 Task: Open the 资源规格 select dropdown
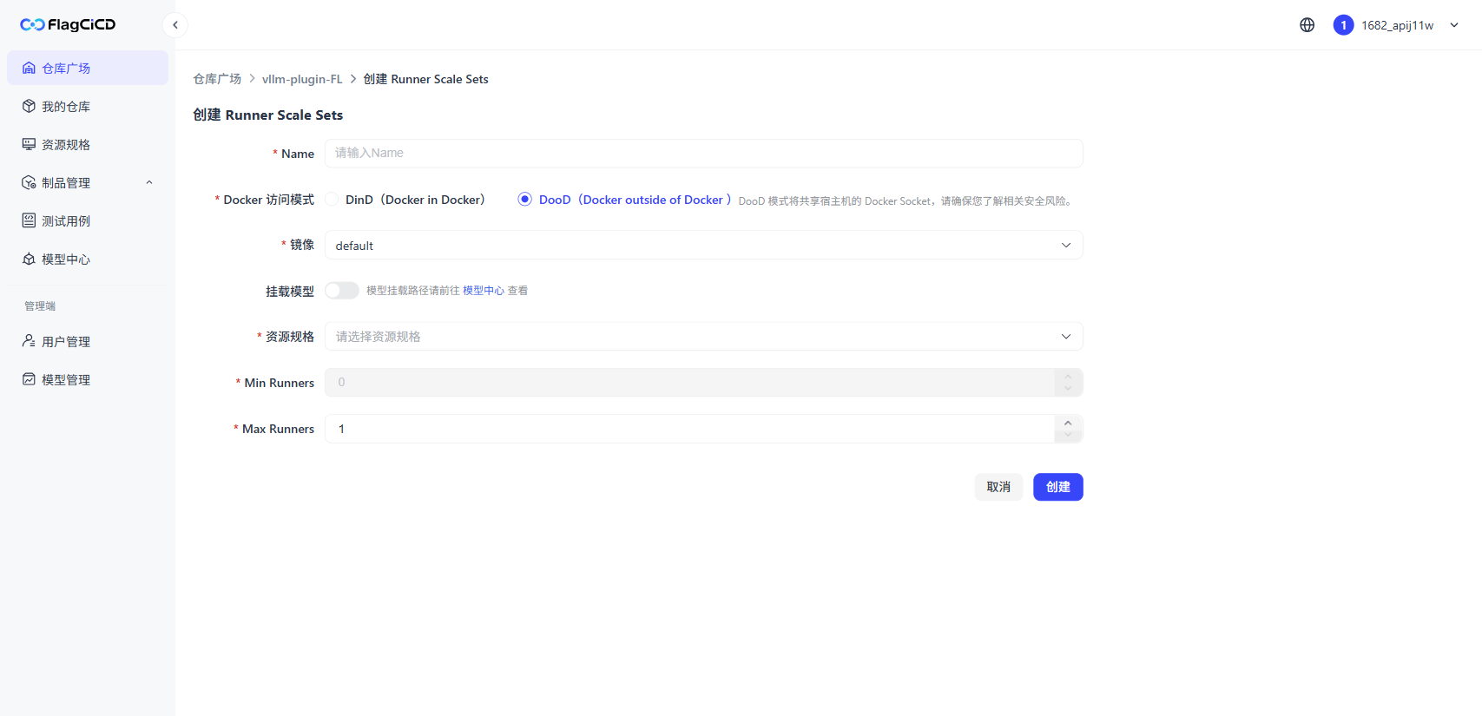704,336
